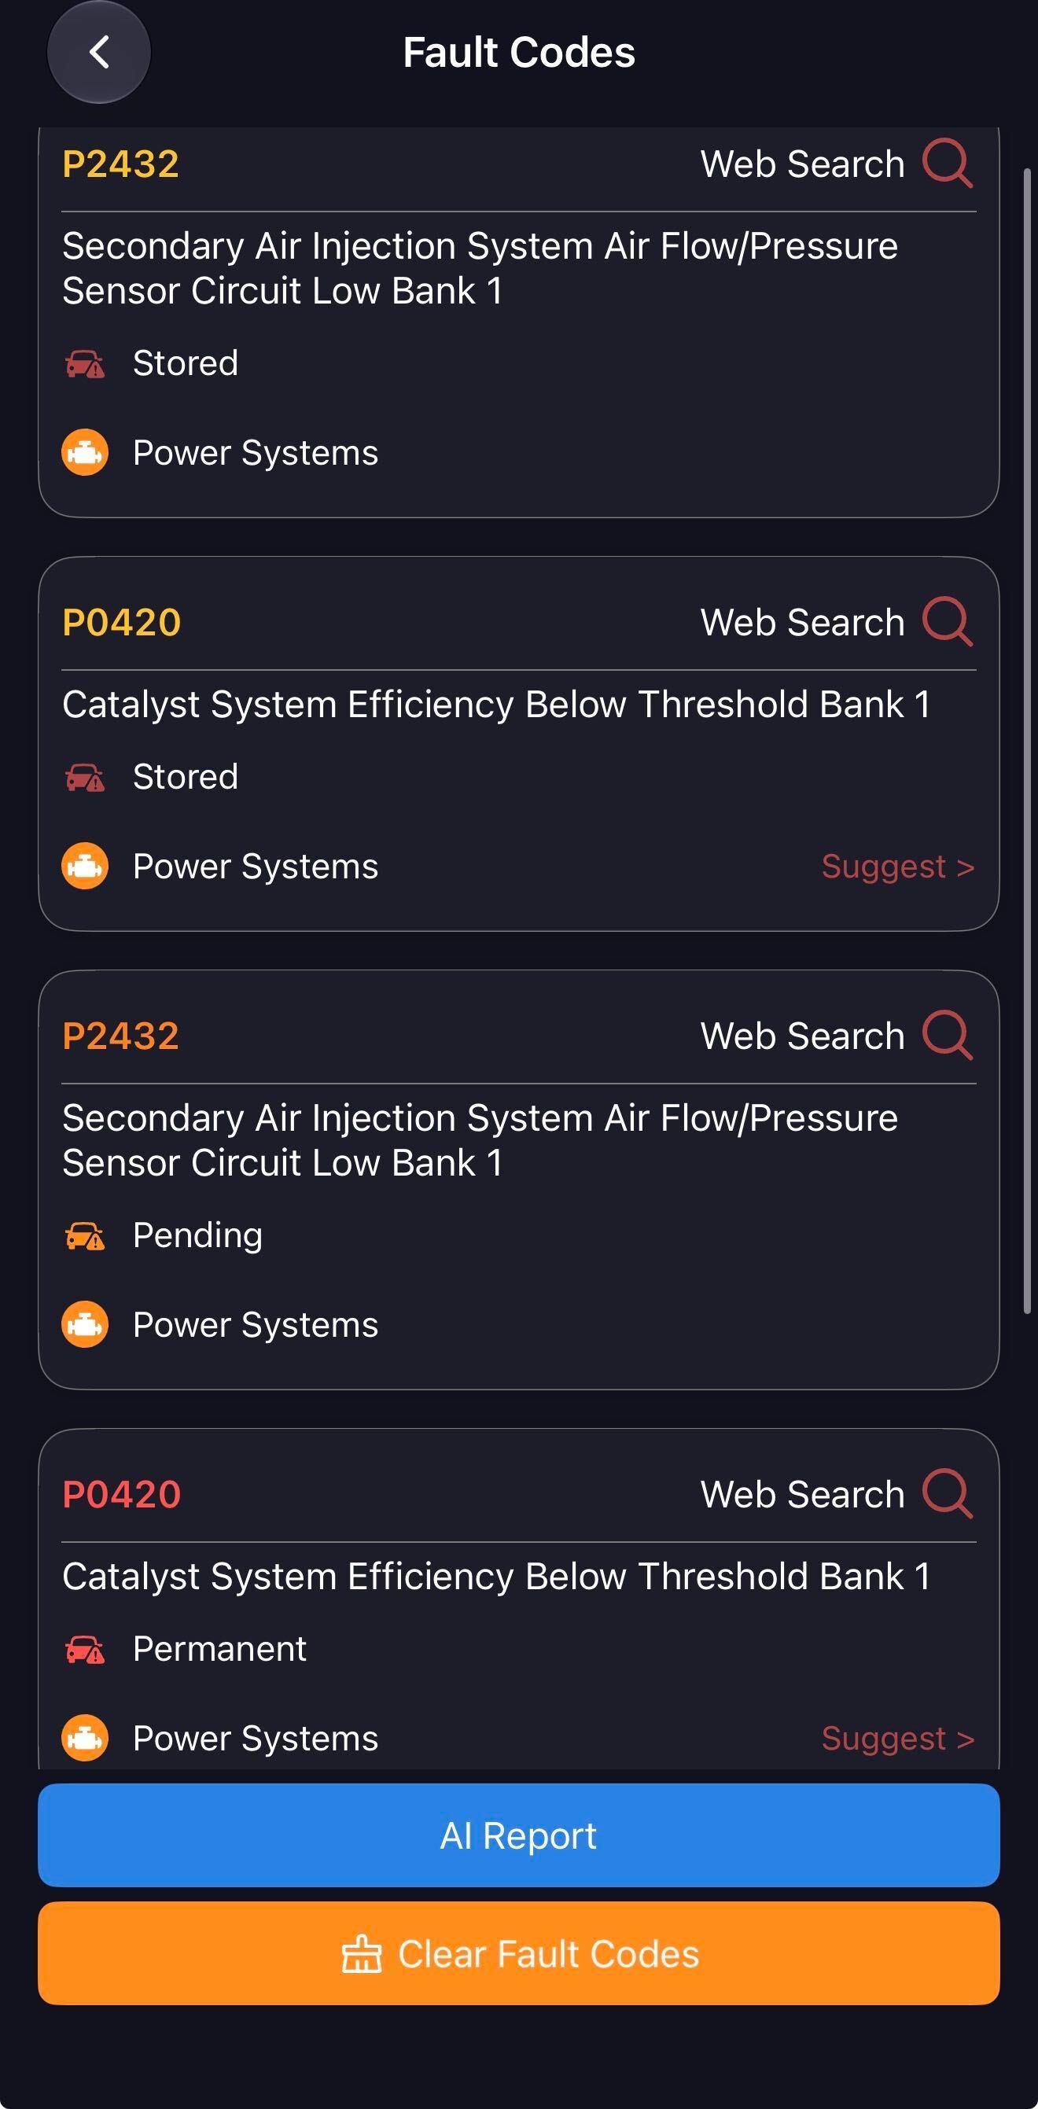This screenshot has width=1038, height=2109.
Task: Tap the Permanent car warning icon
Action: [85, 1649]
